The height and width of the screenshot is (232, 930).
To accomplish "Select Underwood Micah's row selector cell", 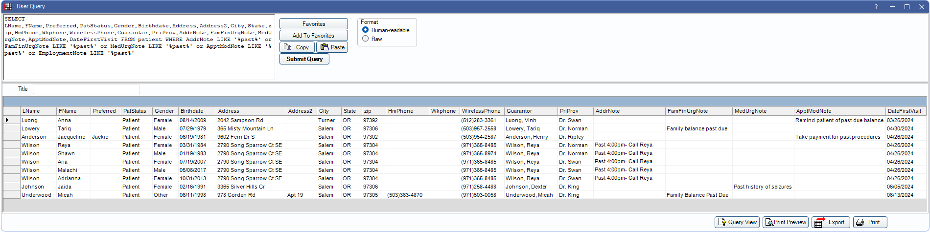I will click(11, 195).
